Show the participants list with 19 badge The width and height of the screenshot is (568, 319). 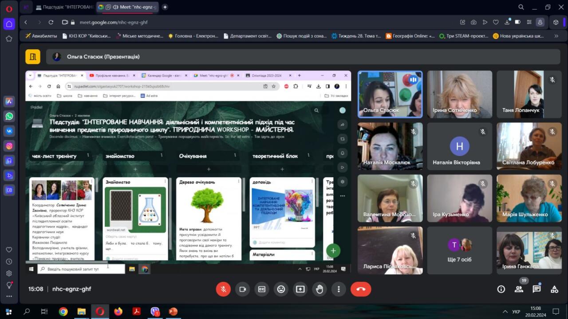pos(519,289)
